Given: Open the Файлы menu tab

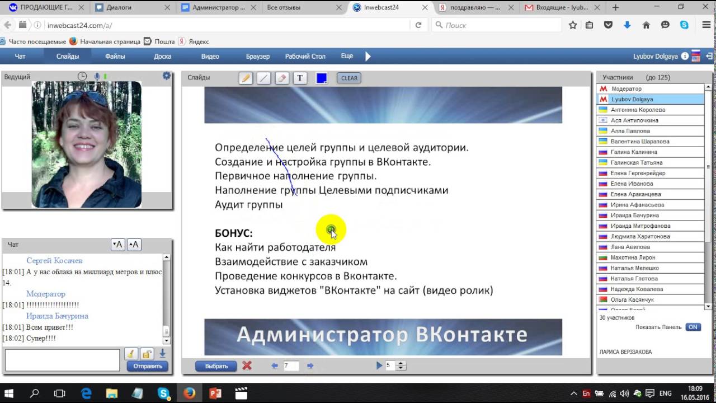Looking at the screenshot, I should coord(115,57).
